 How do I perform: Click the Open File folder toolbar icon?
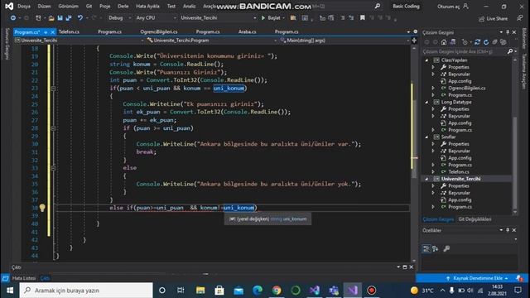(51, 18)
